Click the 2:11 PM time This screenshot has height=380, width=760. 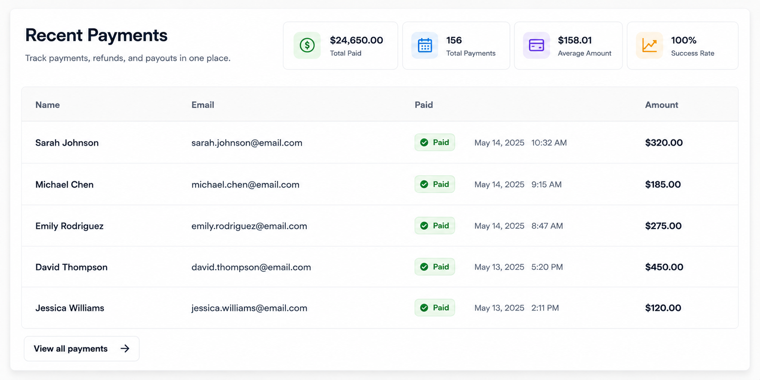545,308
